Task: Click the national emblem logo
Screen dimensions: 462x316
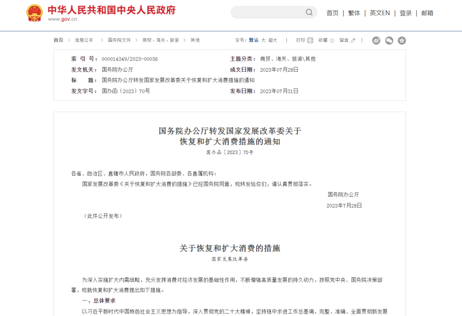Action: coord(34,13)
